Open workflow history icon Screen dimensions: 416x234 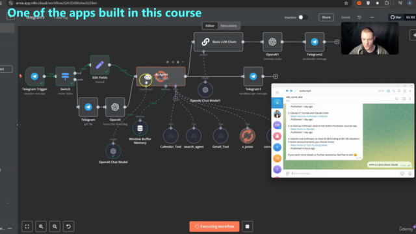click(359, 18)
